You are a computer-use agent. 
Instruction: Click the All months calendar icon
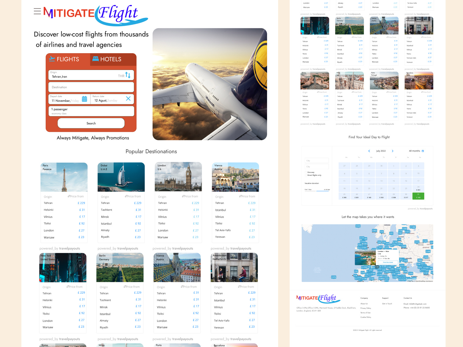tap(423, 151)
